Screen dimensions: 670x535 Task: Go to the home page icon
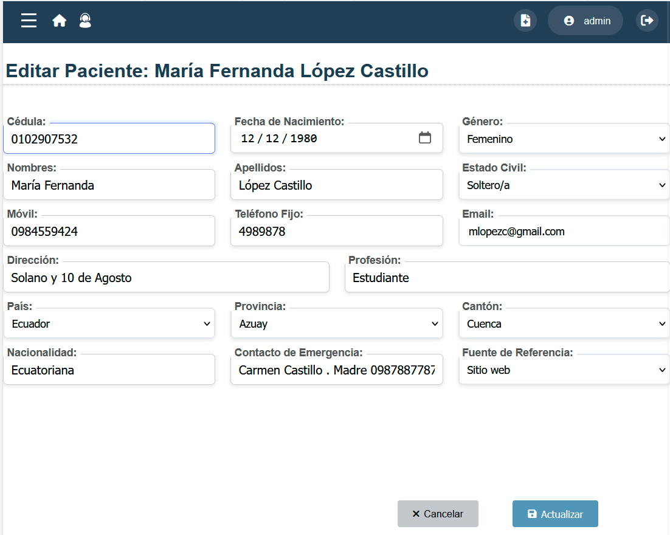pyautogui.click(x=60, y=21)
